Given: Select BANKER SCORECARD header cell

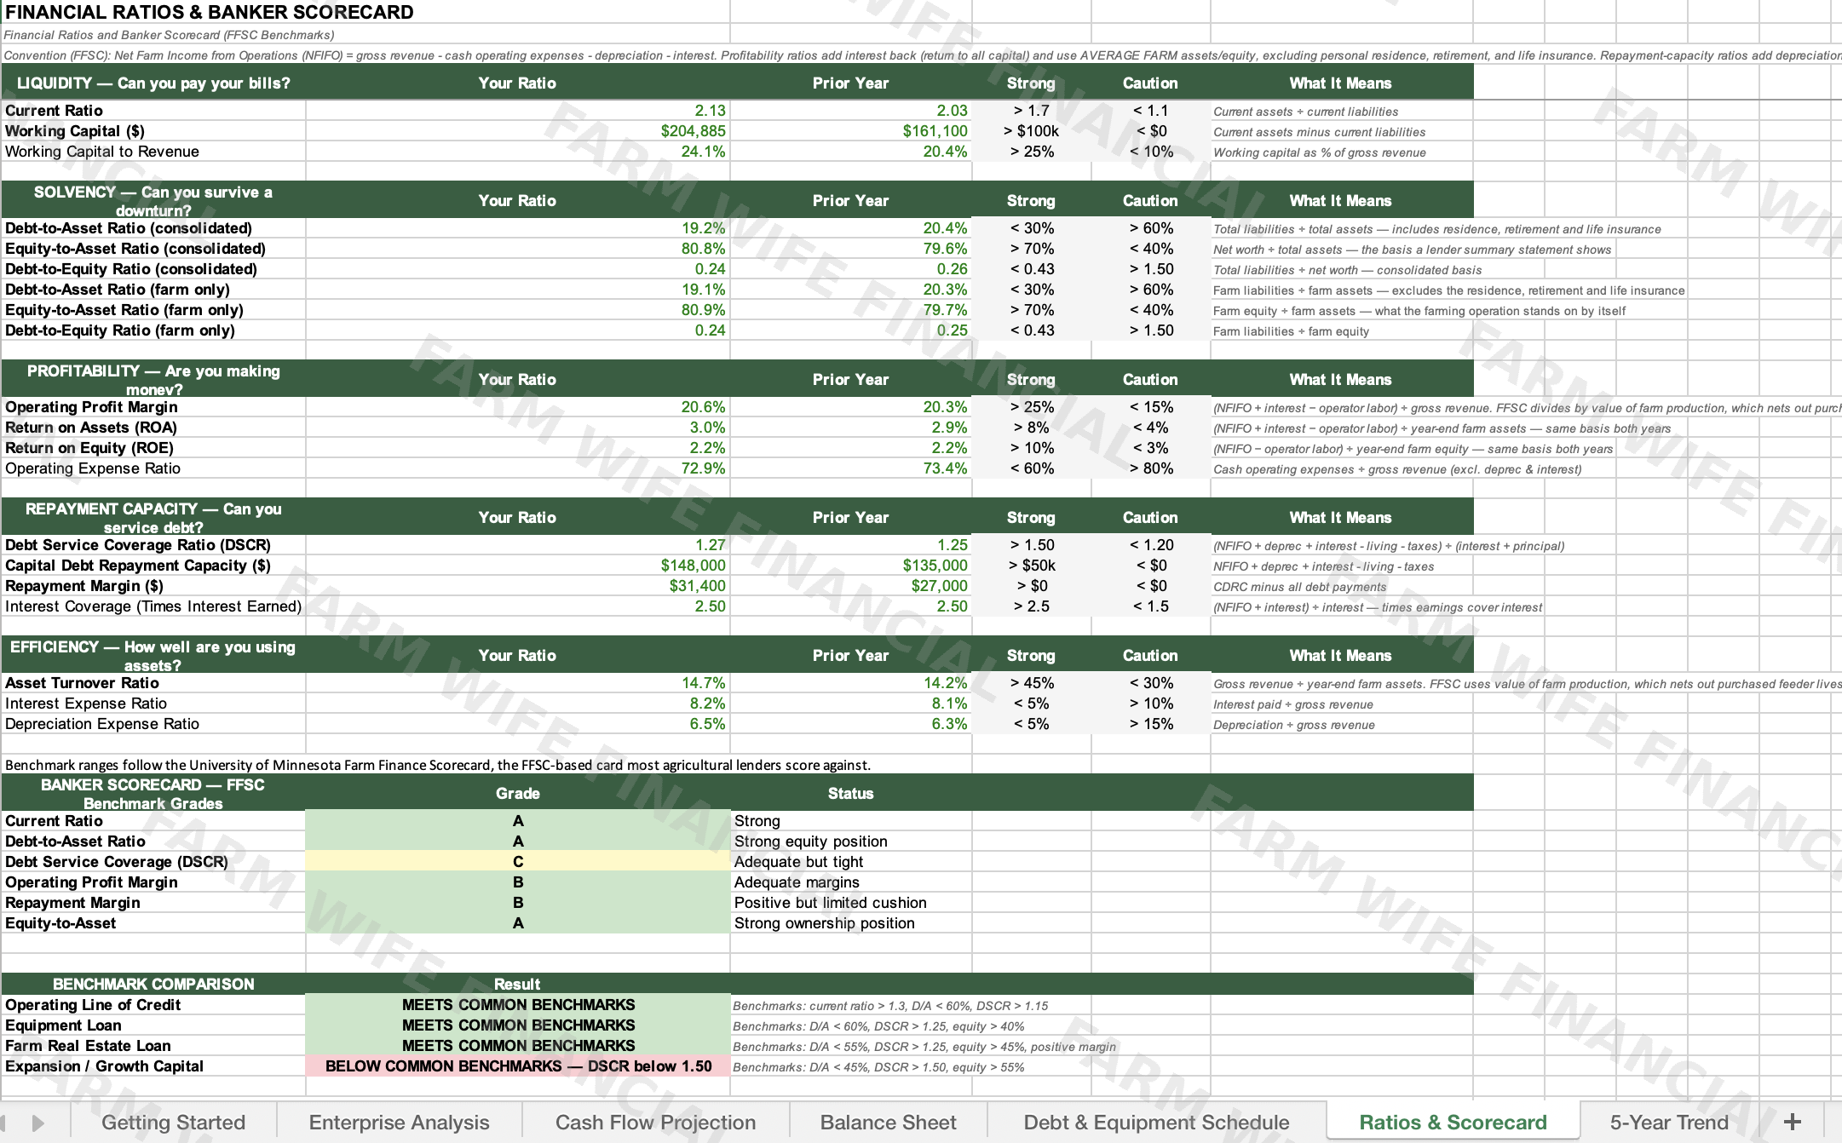Looking at the screenshot, I should (153, 794).
